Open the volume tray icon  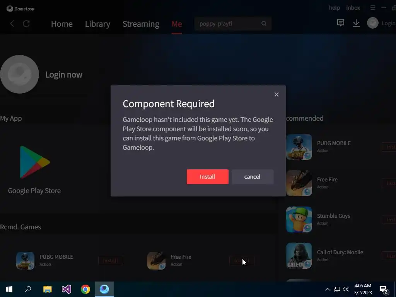point(346,289)
